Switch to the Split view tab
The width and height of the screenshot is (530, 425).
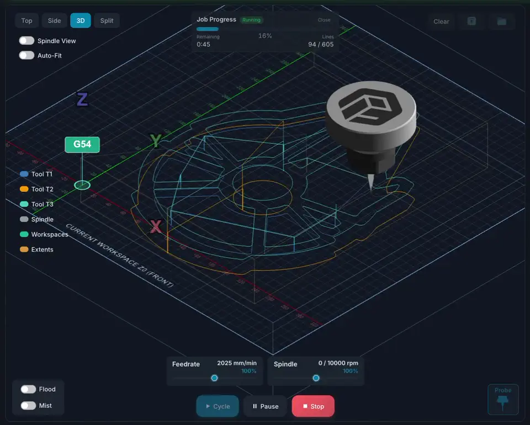pos(107,20)
